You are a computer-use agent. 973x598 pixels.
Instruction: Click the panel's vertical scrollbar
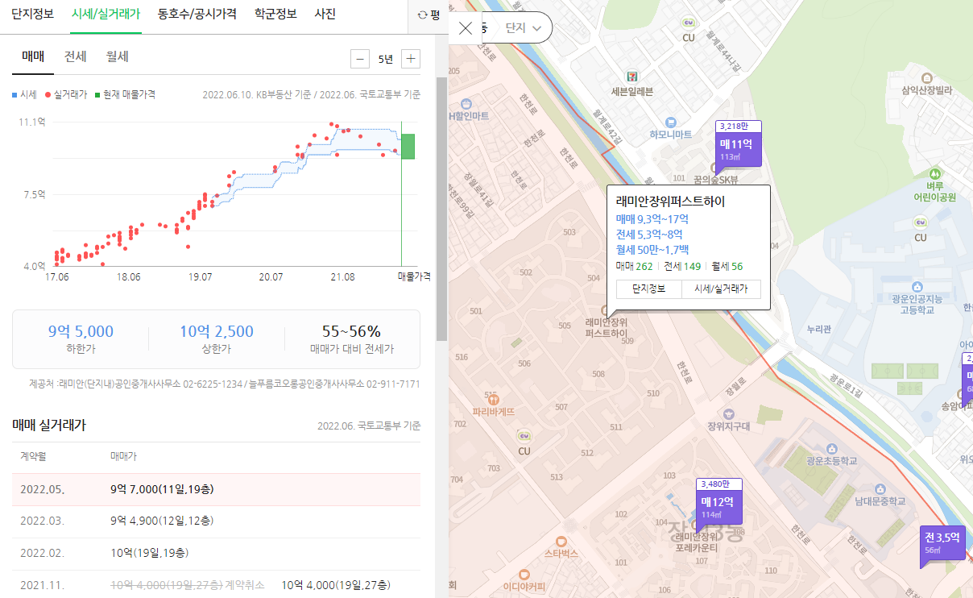tap(441, 210)
